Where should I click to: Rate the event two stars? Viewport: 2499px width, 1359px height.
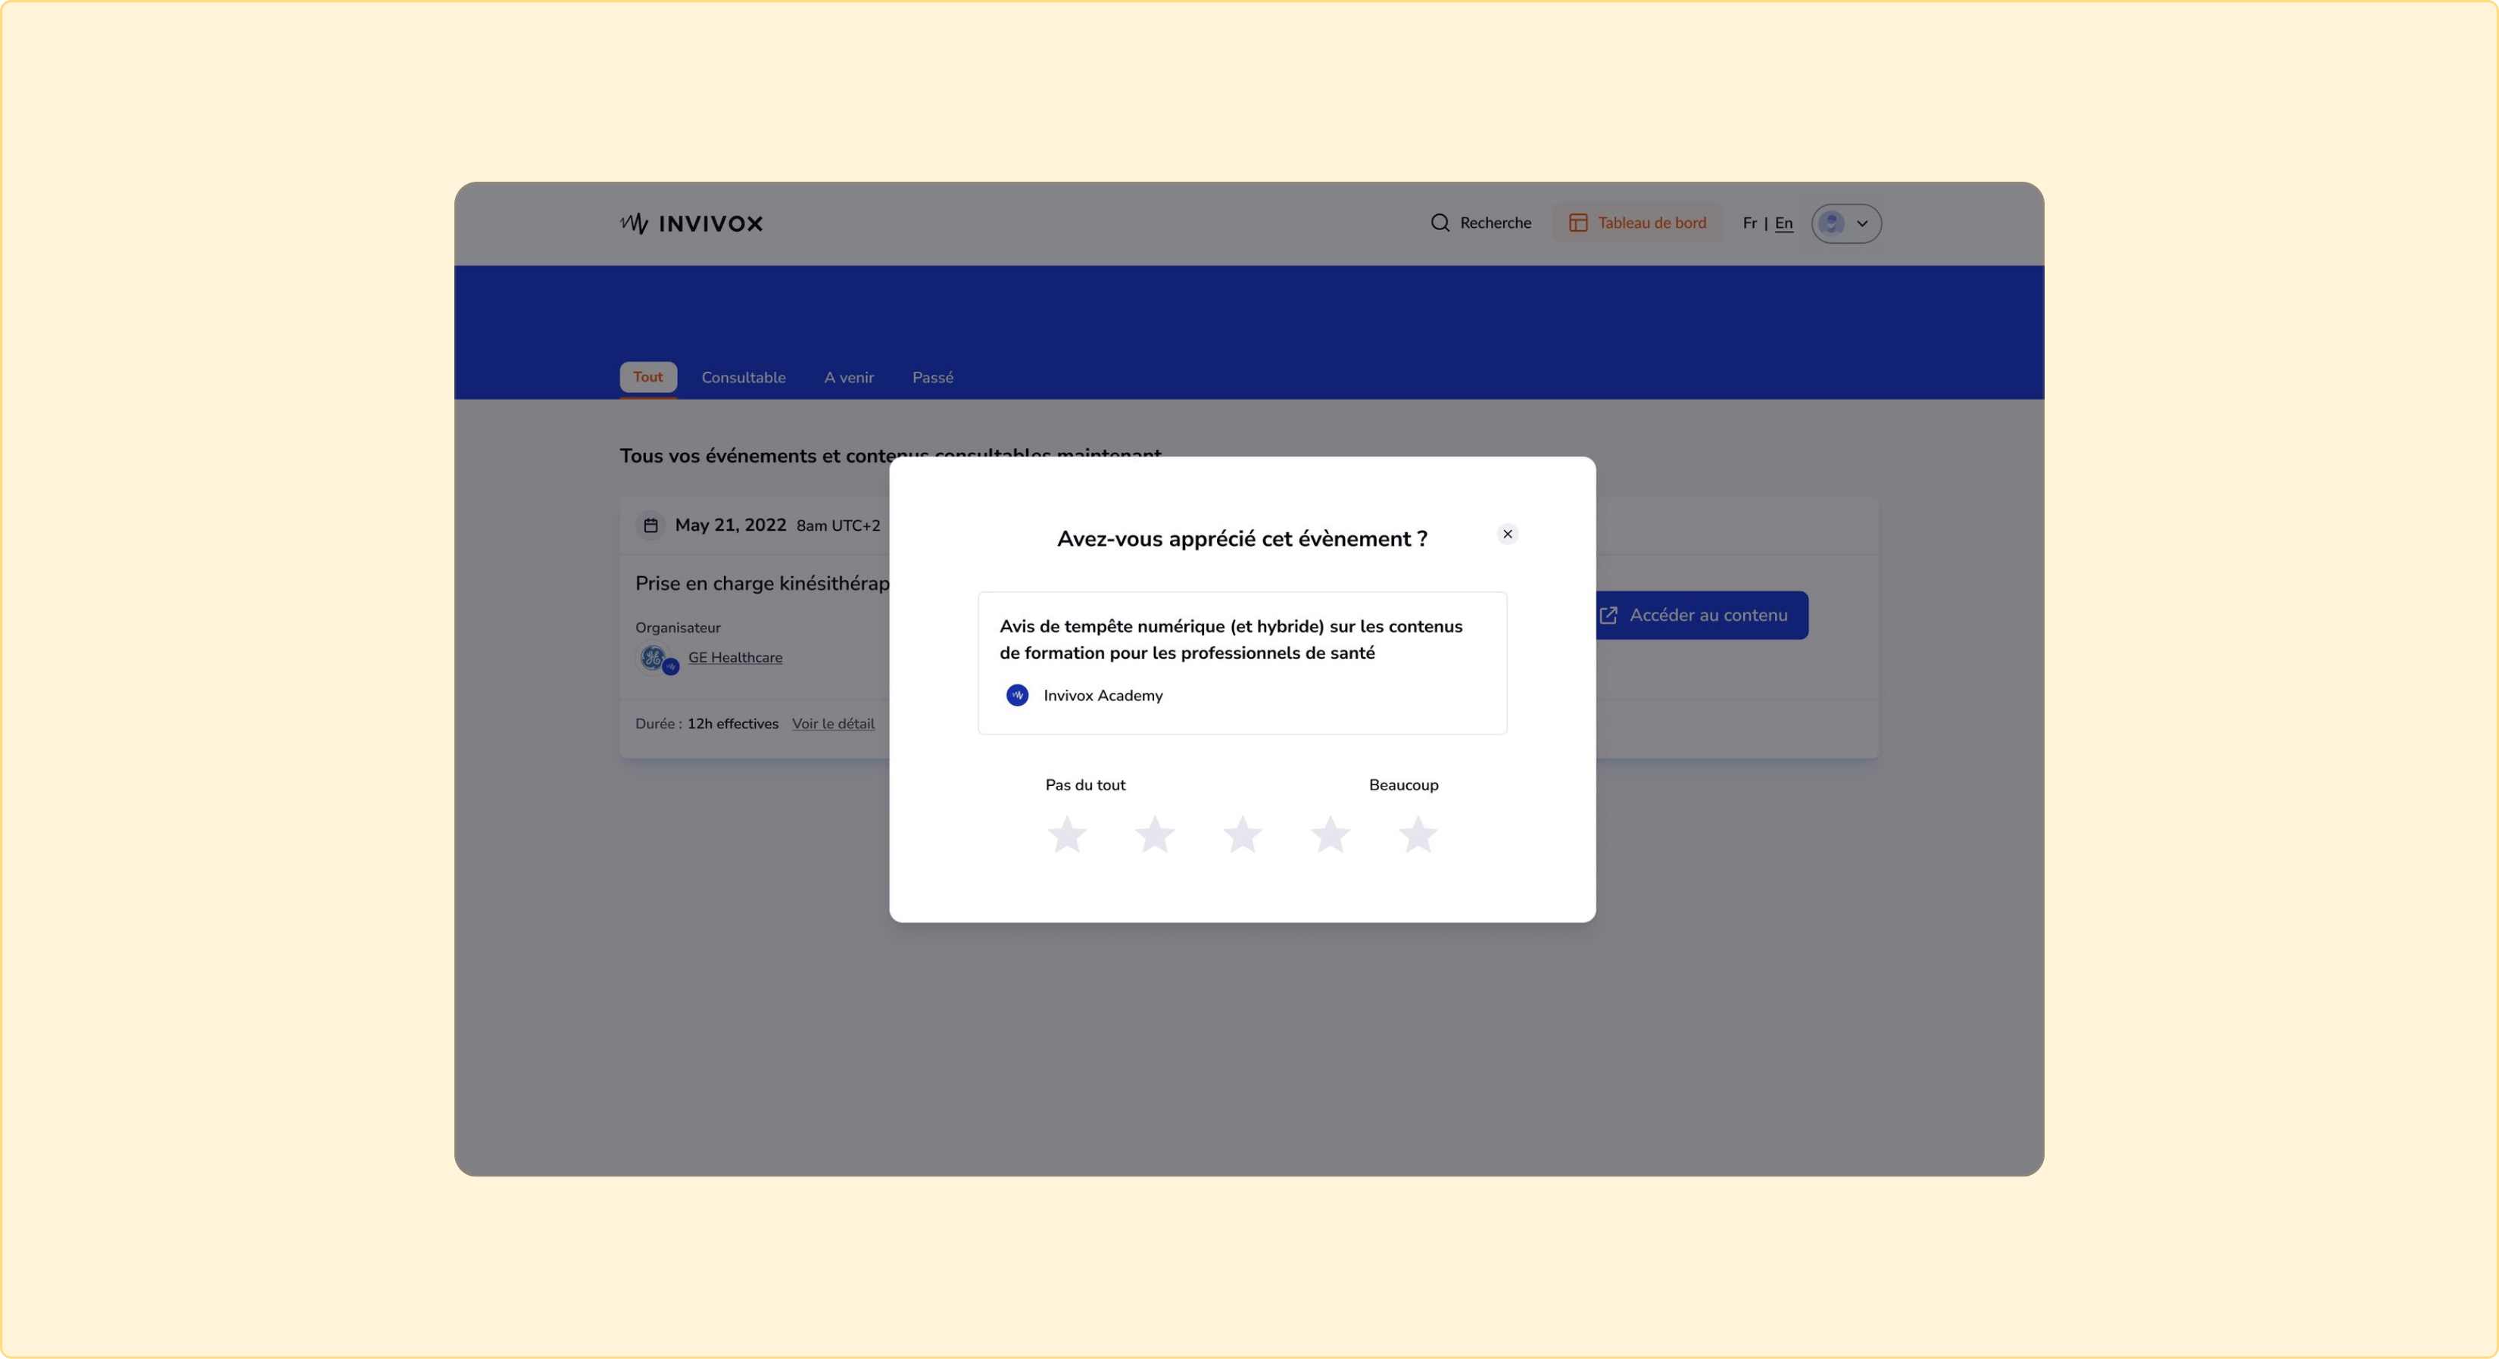[x=1154, y=834]
